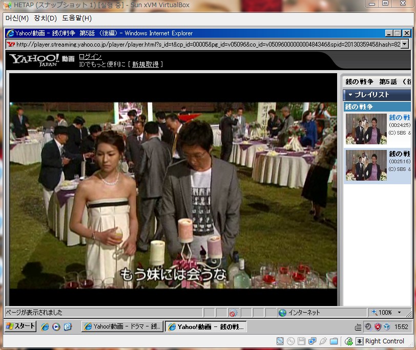
Task: Open the 도움말(H) help menu
Action: tap(77, 18)
